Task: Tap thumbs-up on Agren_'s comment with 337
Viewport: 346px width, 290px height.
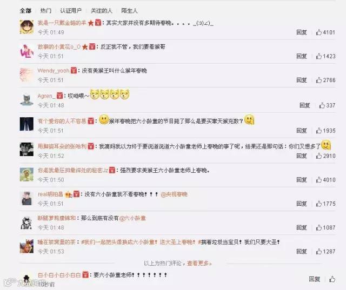Action: point(322,105)
